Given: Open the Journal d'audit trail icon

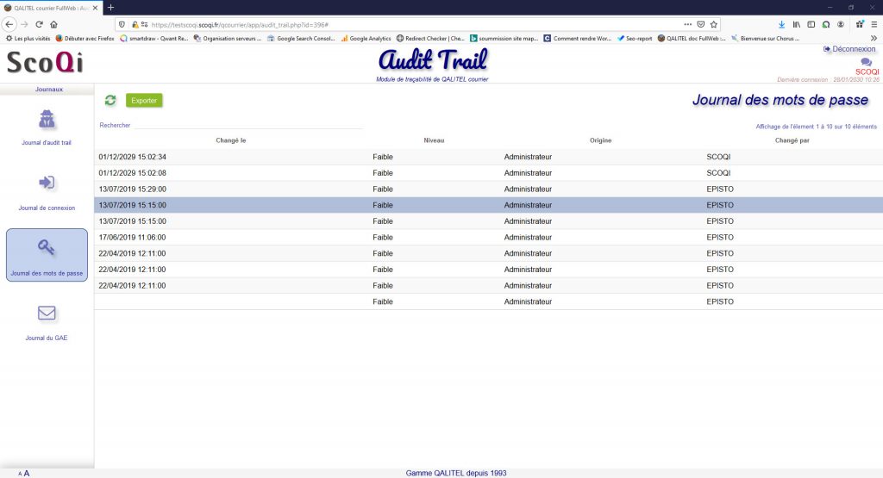Looking at the screenshot, I should coord(47,120).
